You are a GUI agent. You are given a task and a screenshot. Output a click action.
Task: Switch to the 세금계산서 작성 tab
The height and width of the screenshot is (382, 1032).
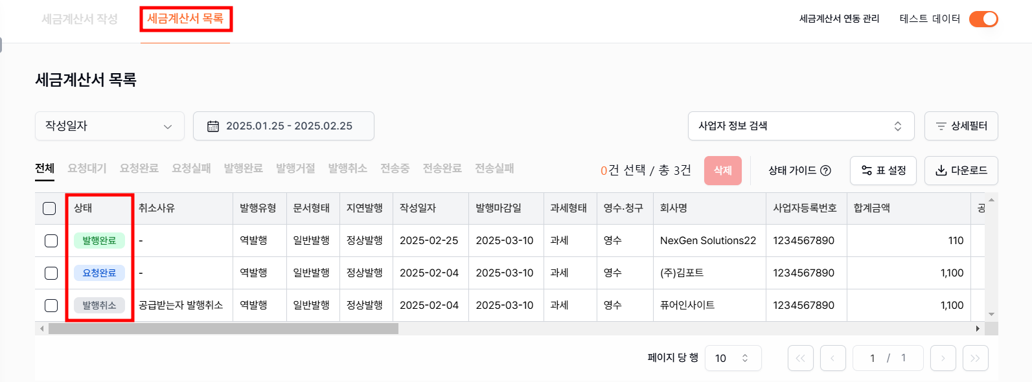click(x=80, y=19)
